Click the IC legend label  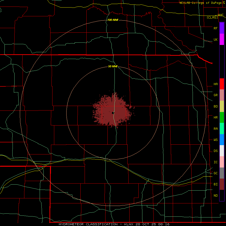215,162
